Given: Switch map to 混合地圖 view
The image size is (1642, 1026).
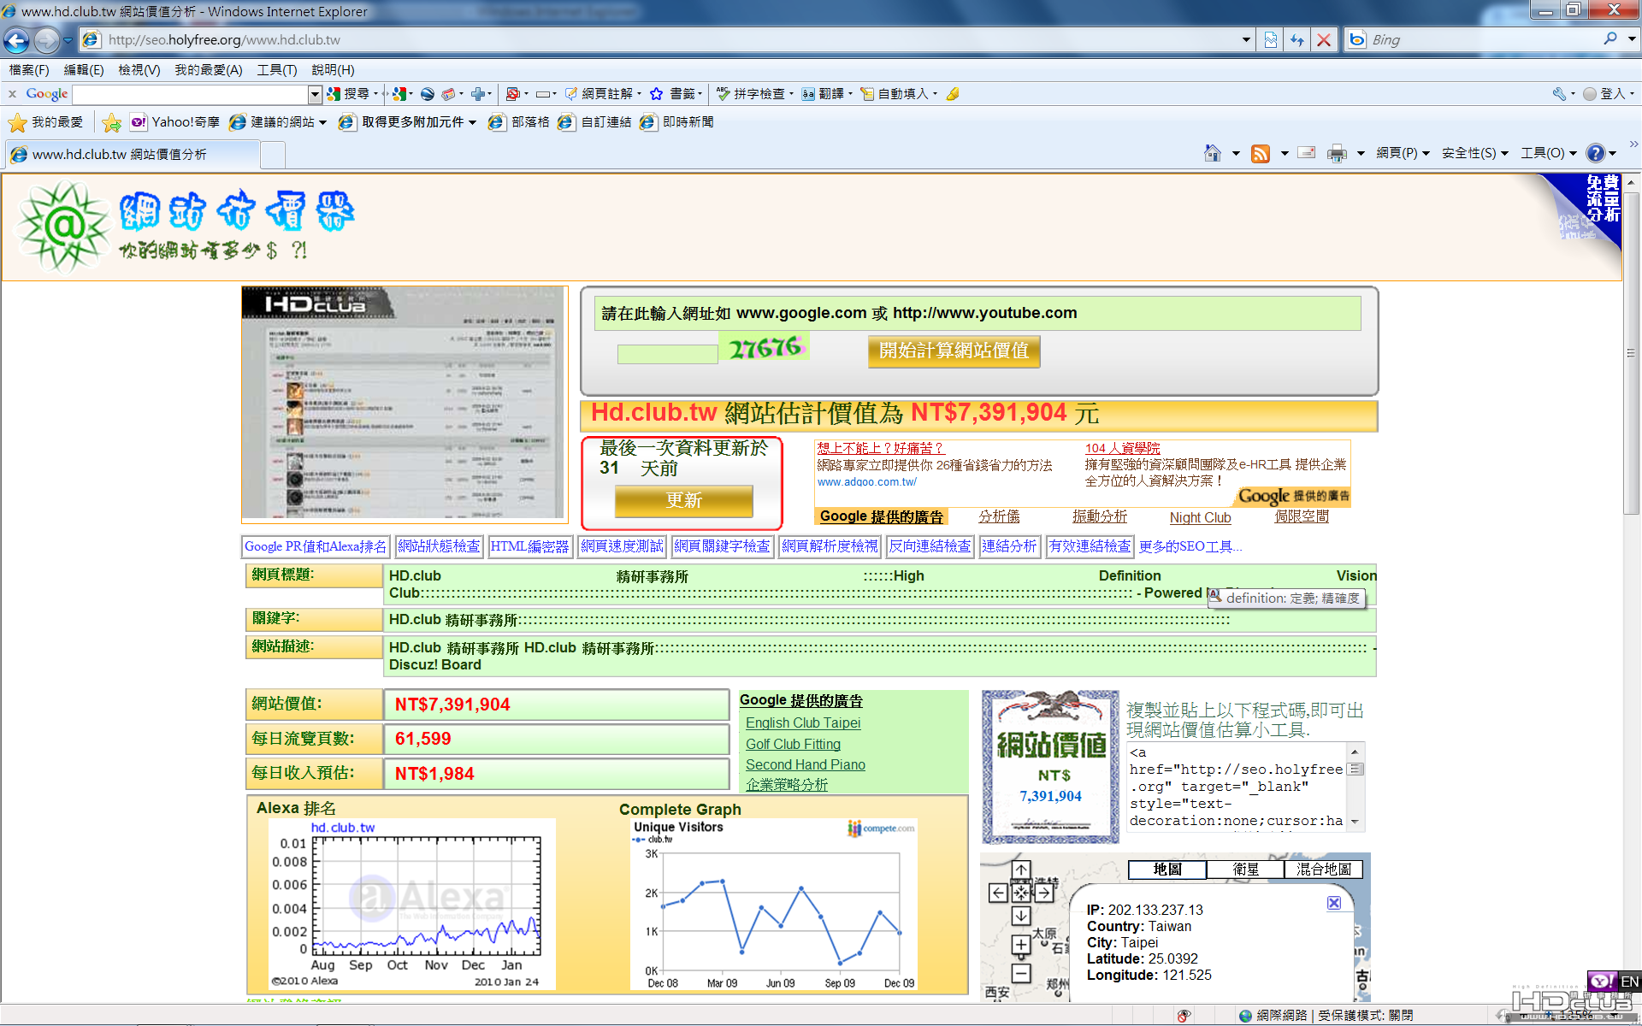Looking at the screenshot, I should point(1323,870).
